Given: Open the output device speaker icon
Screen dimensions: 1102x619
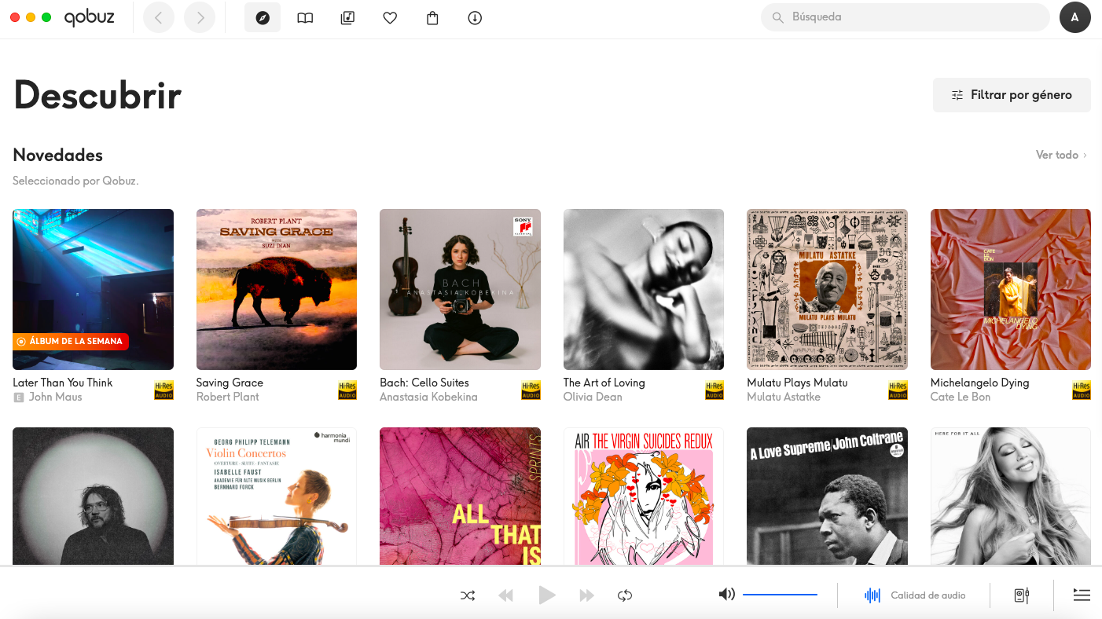Looking at the screenshot, I should click(x=1021, y=595).
